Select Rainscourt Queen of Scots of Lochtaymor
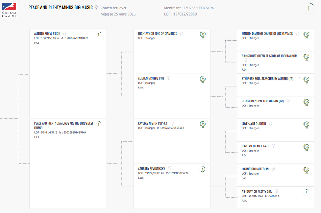Screen dimensions: 321x213 coord(269,56)
